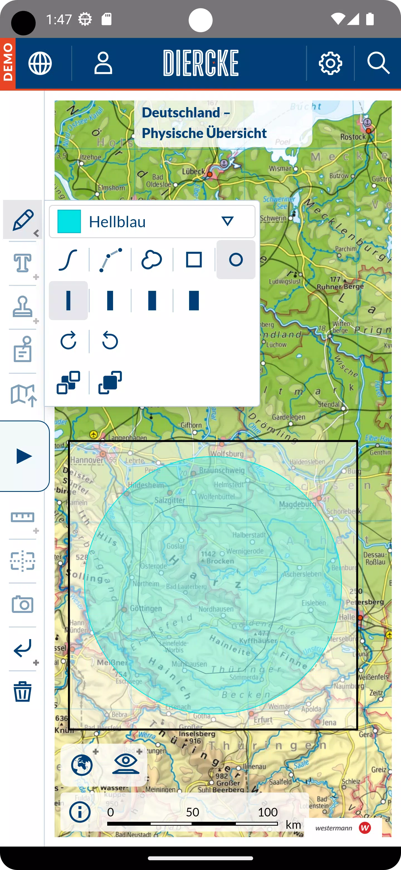Viewport: 401px width, 870px height.
Task: Choose the rectangle shape tool
Action: pyautogui.click(x=194, y=260)
